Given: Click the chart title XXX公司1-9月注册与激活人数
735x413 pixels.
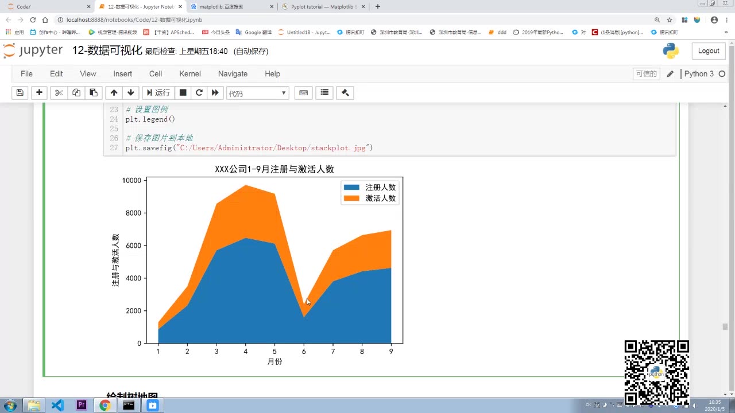Looking at the screenshot, I should (274, 169).
